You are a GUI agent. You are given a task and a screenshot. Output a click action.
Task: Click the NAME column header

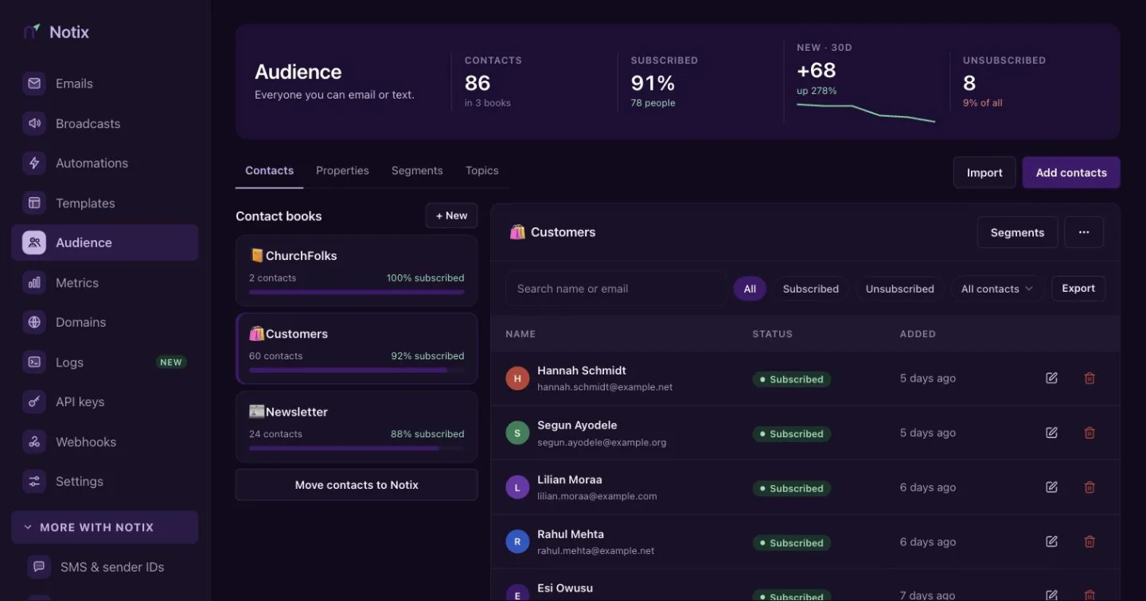520,334
